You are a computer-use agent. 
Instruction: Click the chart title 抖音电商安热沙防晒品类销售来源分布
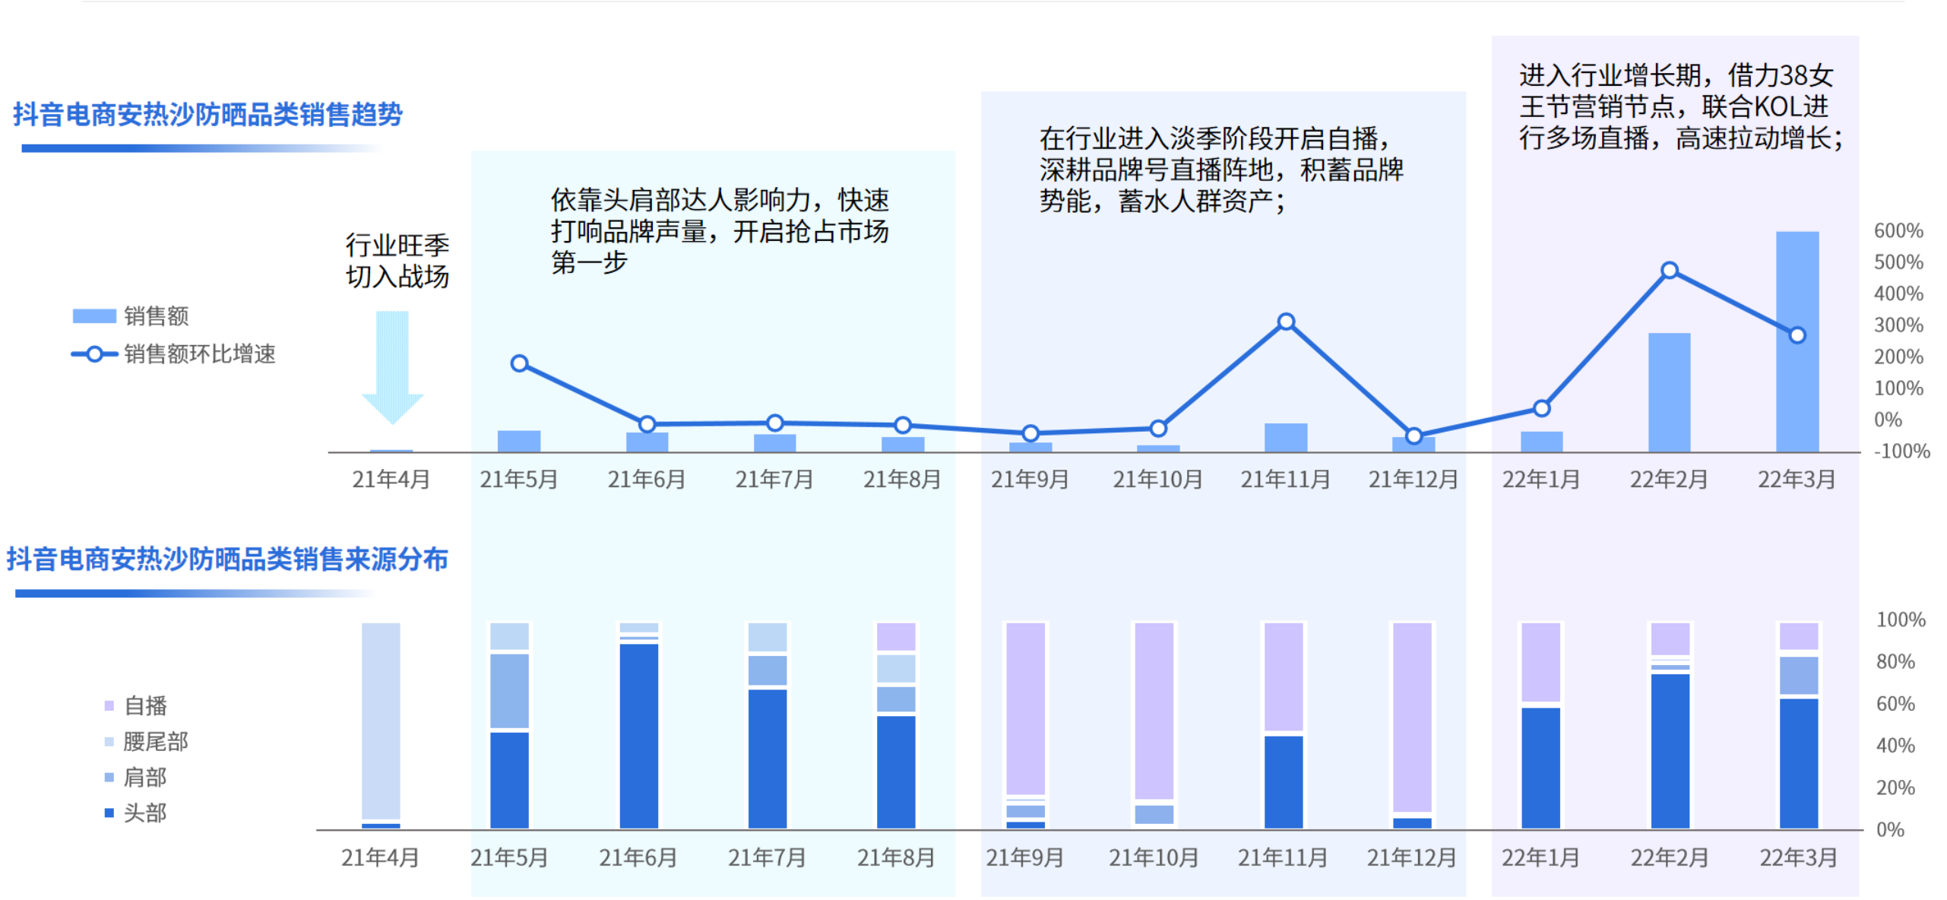[x=227, y=559]
